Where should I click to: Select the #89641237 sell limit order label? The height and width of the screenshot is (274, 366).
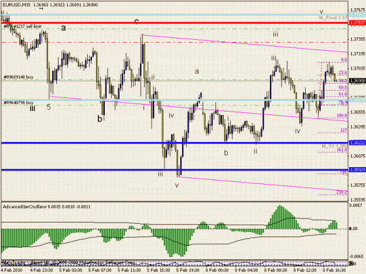tap(23, 26)
